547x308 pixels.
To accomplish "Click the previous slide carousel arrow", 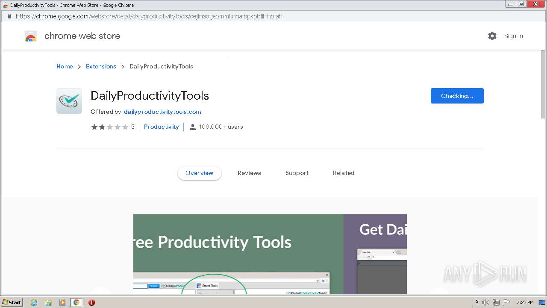I will click(x=101, y=291).
